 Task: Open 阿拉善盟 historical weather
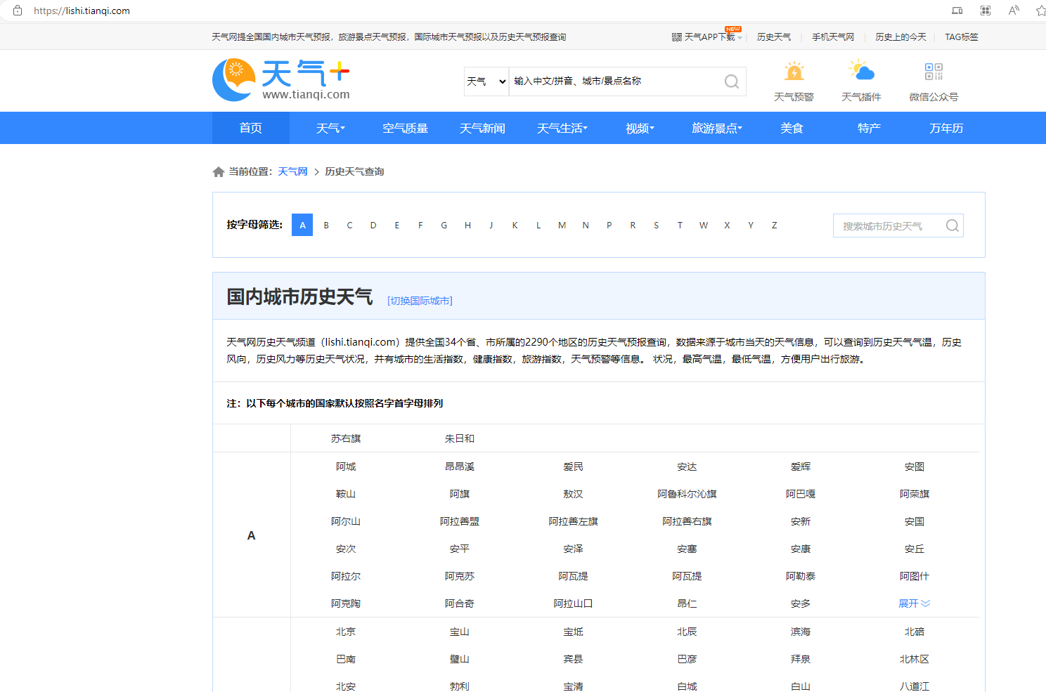click(x=460, y=521)
